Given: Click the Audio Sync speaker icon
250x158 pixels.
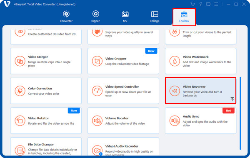Looking at the screenshot, I should click(x=175, y=121).
